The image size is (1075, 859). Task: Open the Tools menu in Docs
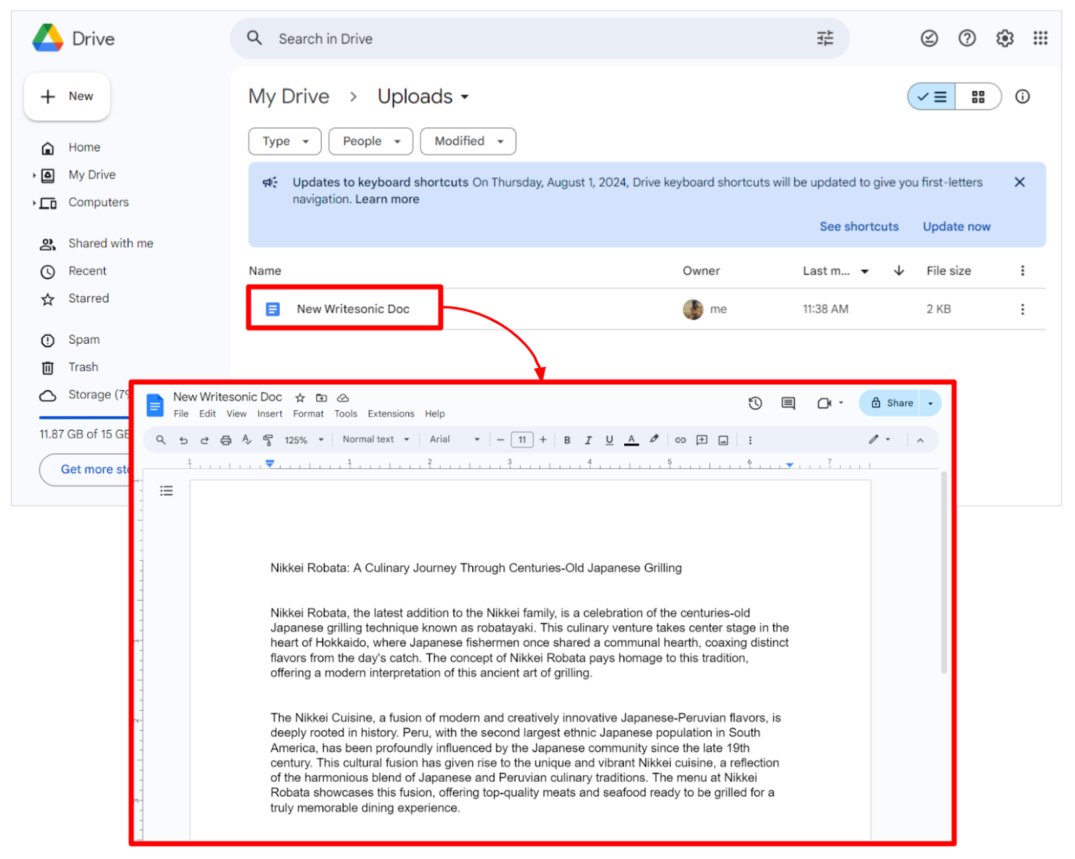(346, 414)
